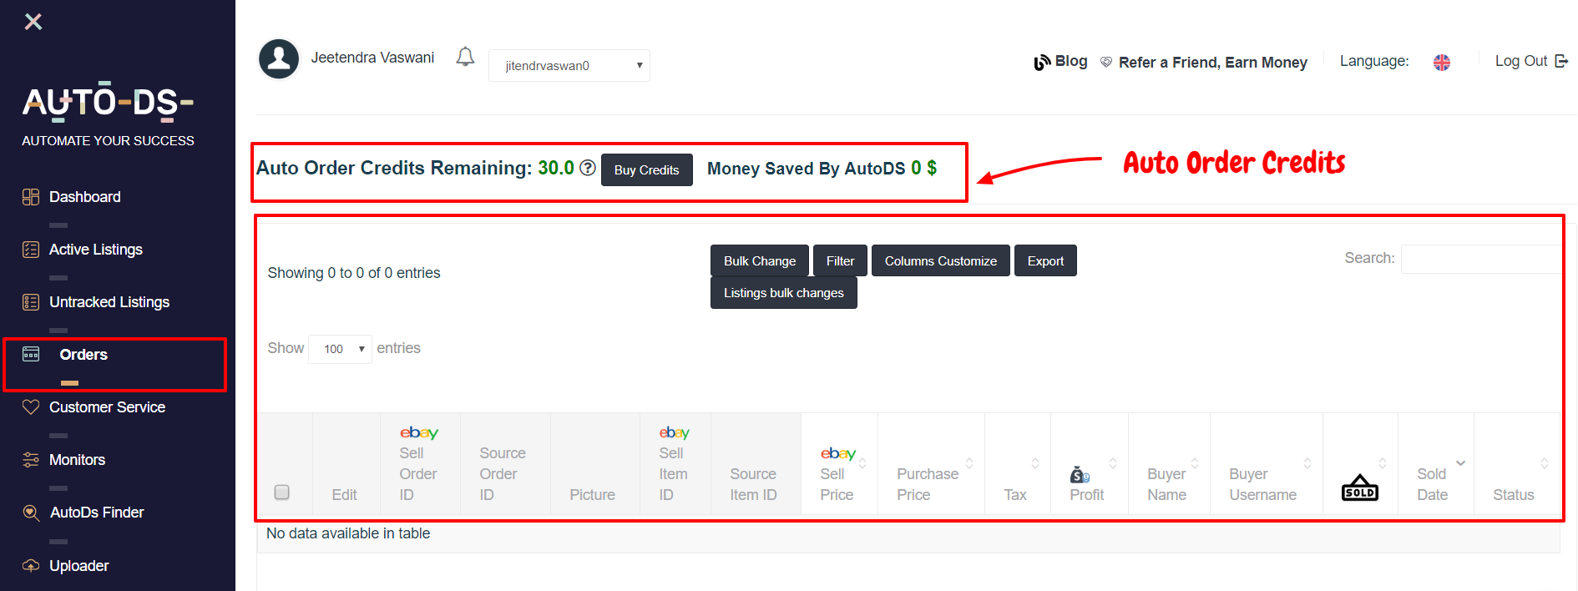Viewport: 1578px width, 591px height.
Task: Click the refer-a-friend diamond icon
Action: (x=1106, y=62)
